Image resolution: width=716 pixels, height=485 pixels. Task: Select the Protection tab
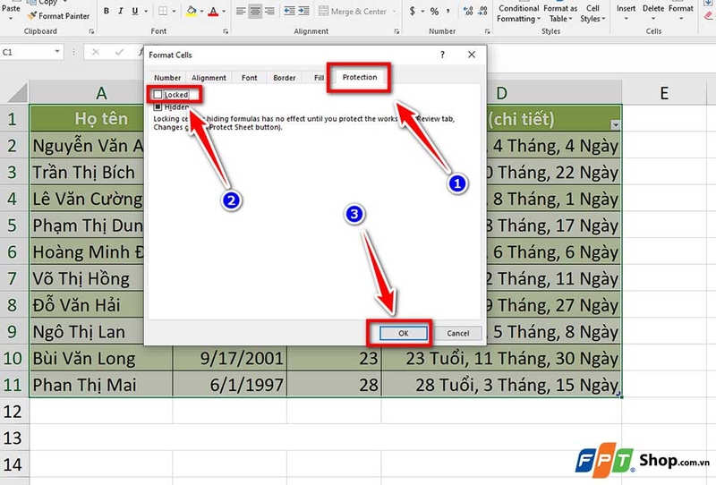(360, 77)
